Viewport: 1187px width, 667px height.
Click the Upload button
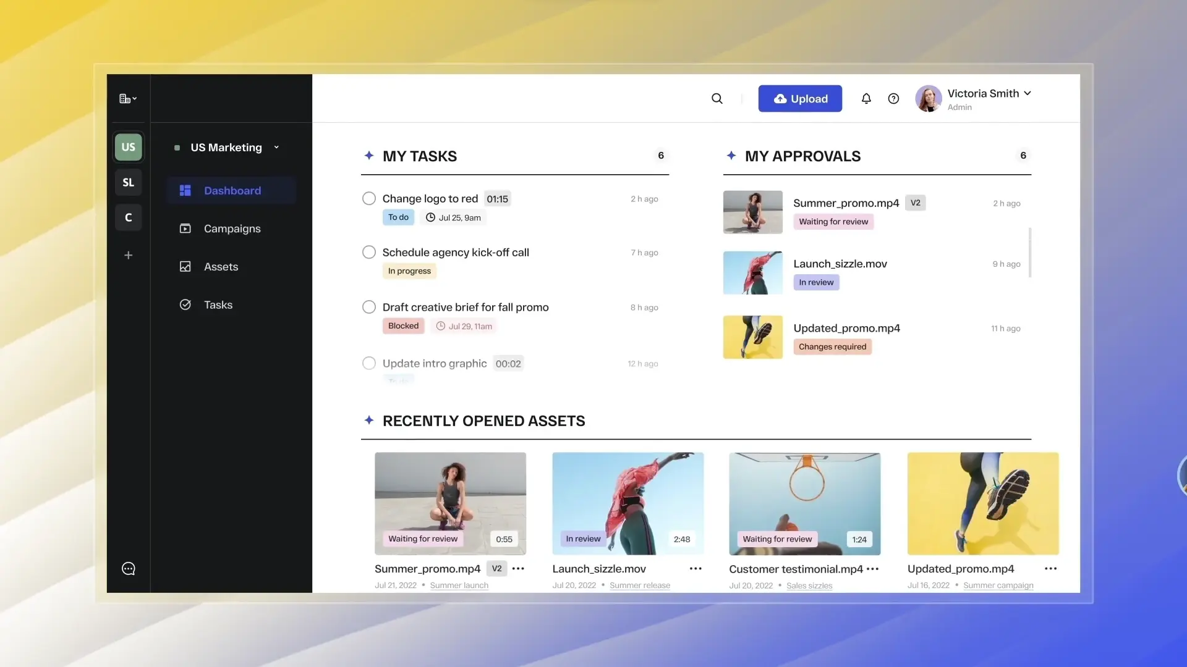pos(800,99)
